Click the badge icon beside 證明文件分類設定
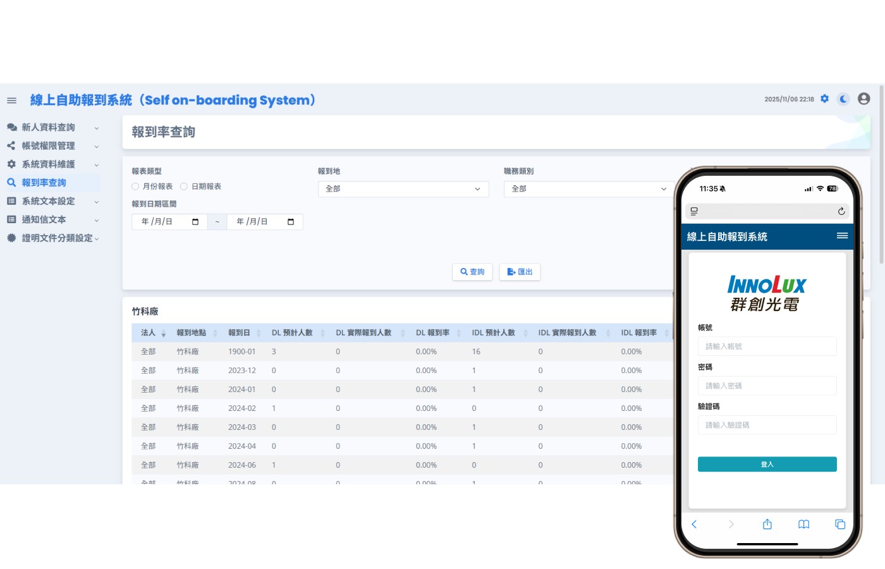The width and height of the screenshot is (885, 569). coord(11,238)
